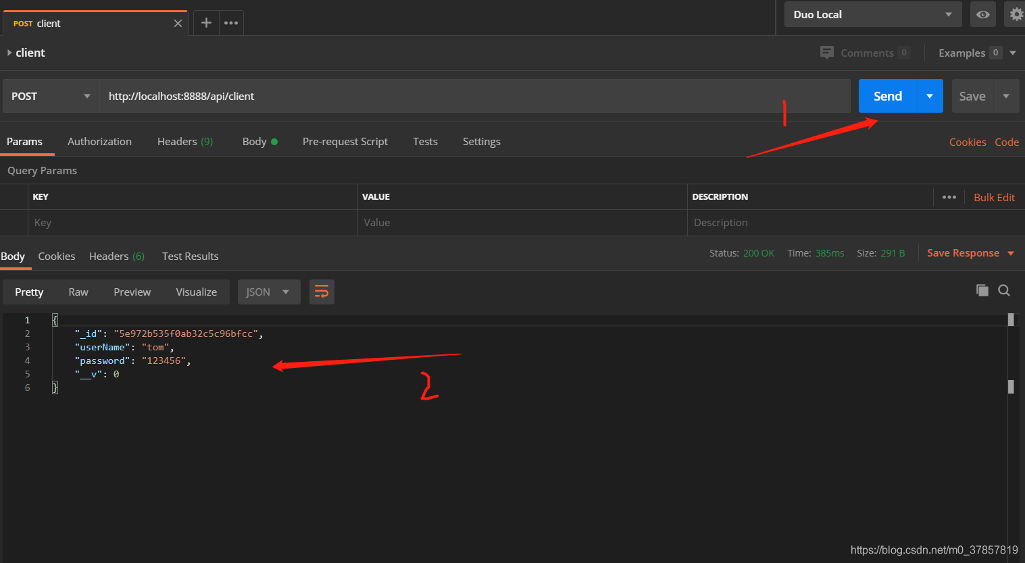
Task: Open the Pre-request Script tab
Action: pyautogui.click(x=345, y=141)
